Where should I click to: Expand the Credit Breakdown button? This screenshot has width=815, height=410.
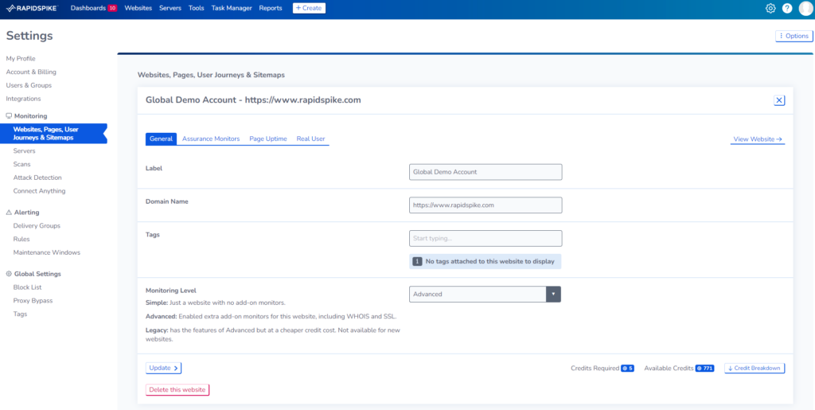(x=755, y=369)
